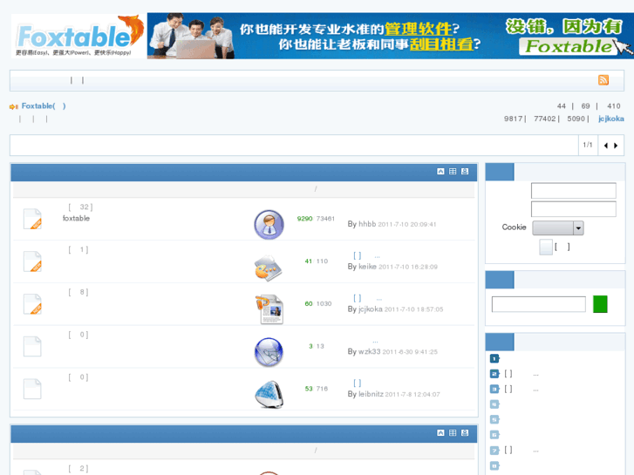This screenshot has width=634, height=475.
Task: Click the 1/1 page indicator
Action: tap(588, 145)
